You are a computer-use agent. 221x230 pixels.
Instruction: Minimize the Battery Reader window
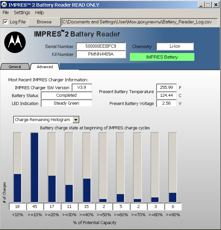pyautogui.click(x=201, y=5)
